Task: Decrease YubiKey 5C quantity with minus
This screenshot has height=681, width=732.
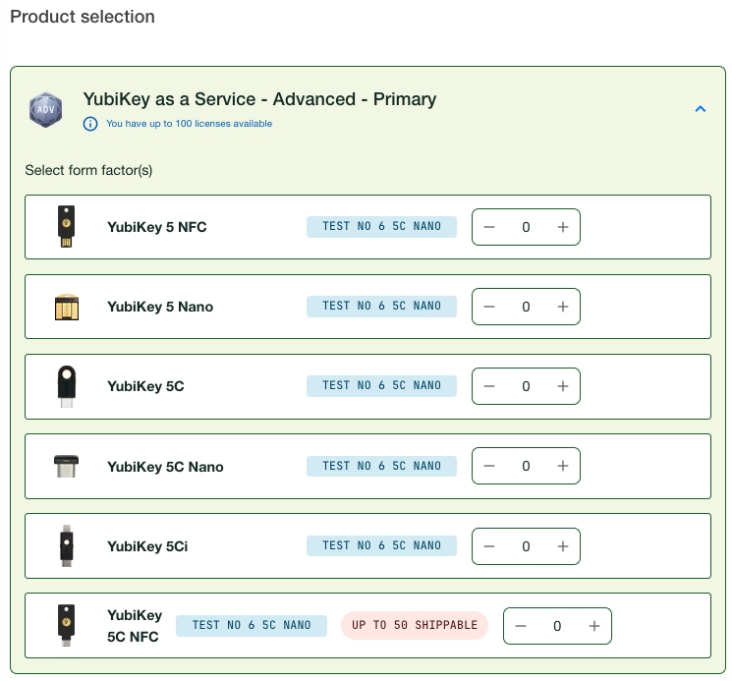Action: point(489,386)
